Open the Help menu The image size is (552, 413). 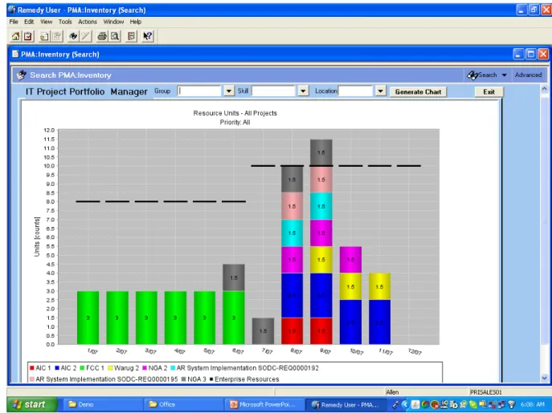click(136, 22)
